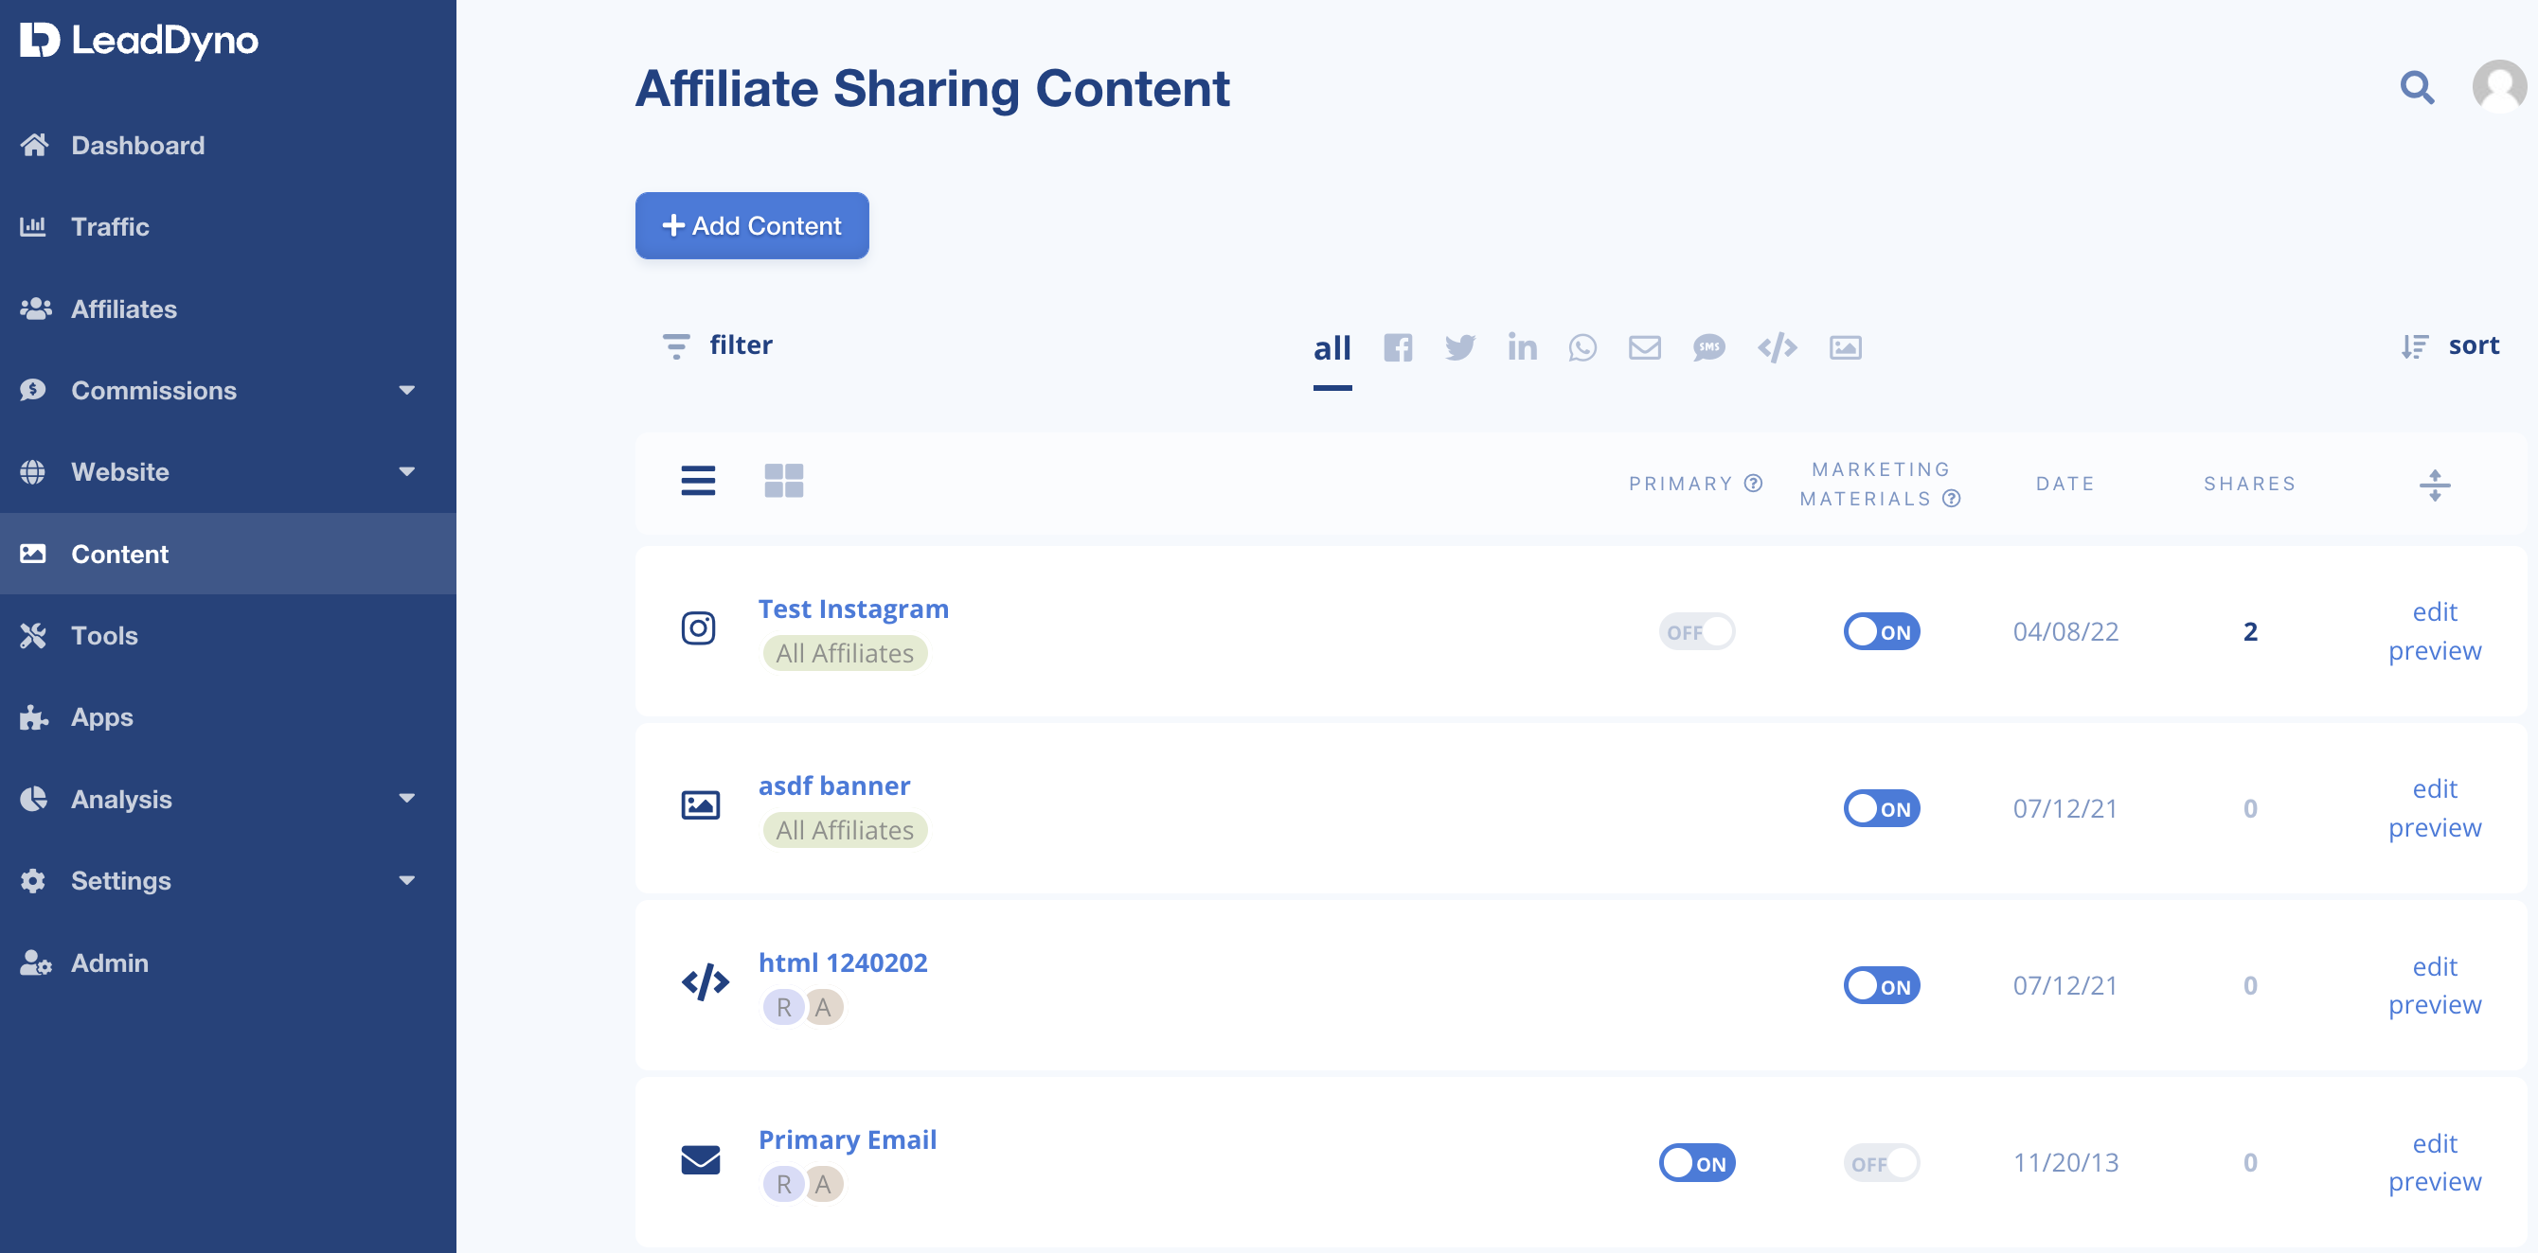Preview the asdf banner entry

pos(2435,828)
